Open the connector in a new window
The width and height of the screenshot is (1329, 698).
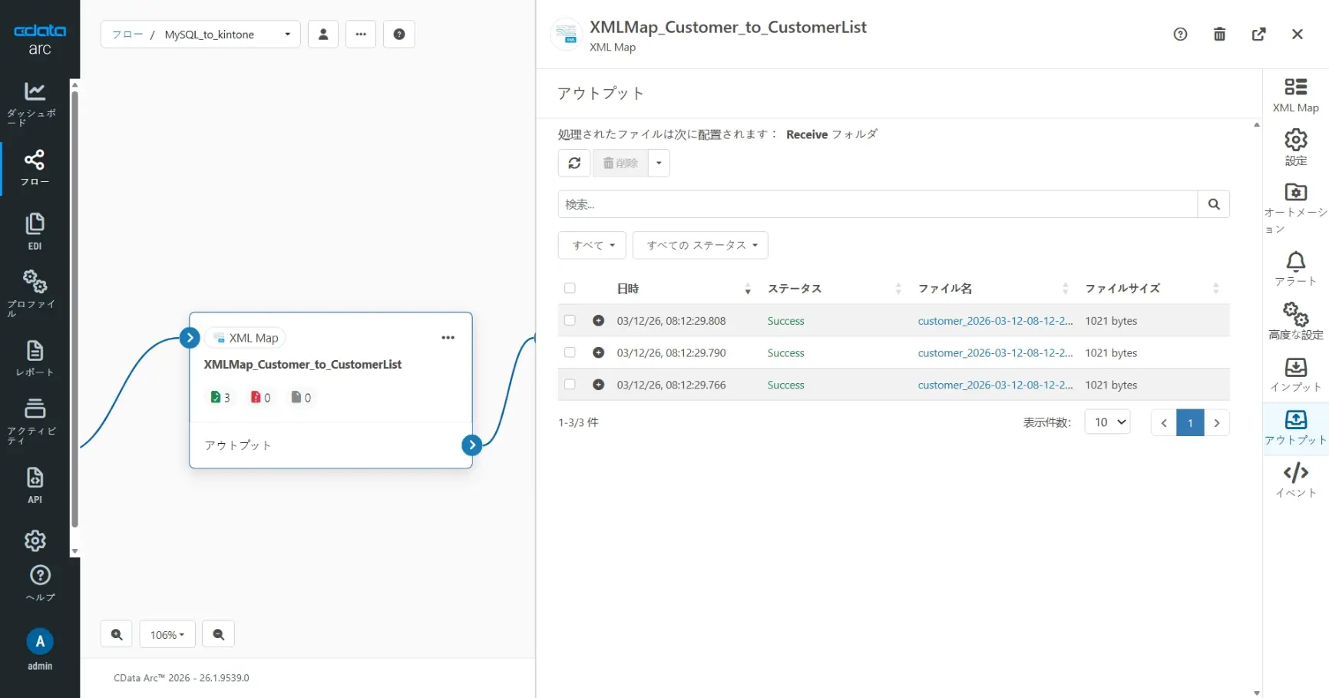[x=1258, y=35]
